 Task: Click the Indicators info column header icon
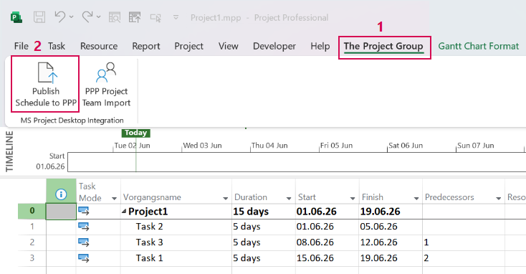tap(61, 194)
